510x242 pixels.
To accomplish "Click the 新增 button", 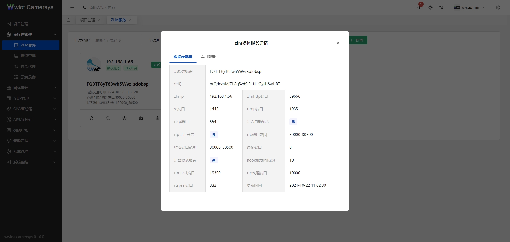I will click(358, 40).
